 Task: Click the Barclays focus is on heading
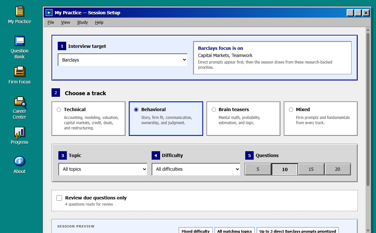coord(220,48)
